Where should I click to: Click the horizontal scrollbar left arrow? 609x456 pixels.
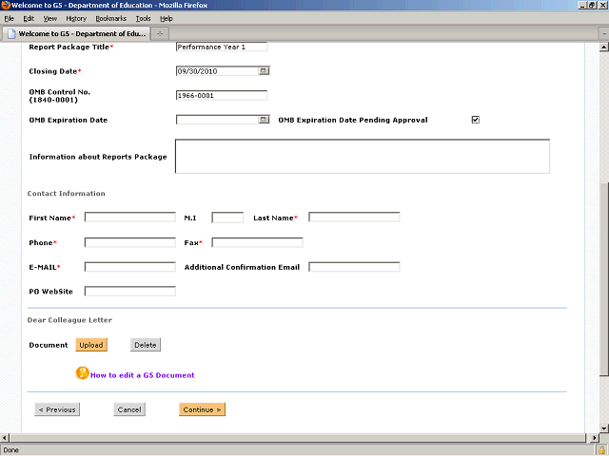pyautogui.click(x=4, y=438)
